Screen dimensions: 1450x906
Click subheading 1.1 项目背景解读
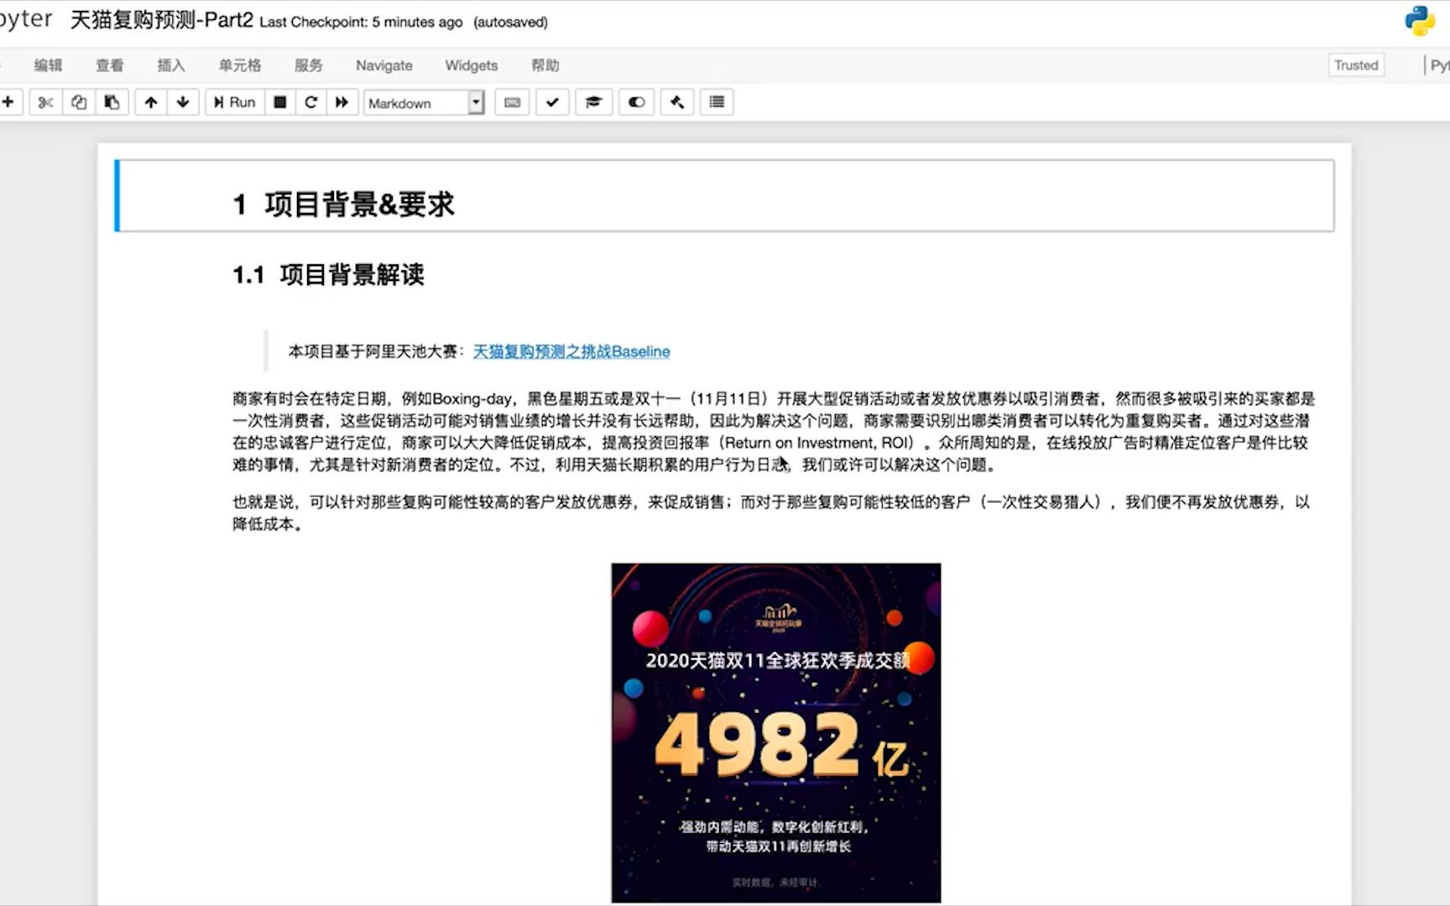point(329,274)
